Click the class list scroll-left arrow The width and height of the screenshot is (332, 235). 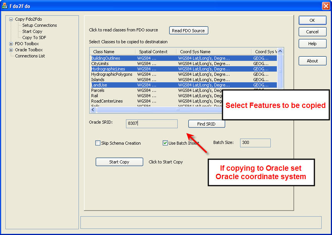point(93,110)
